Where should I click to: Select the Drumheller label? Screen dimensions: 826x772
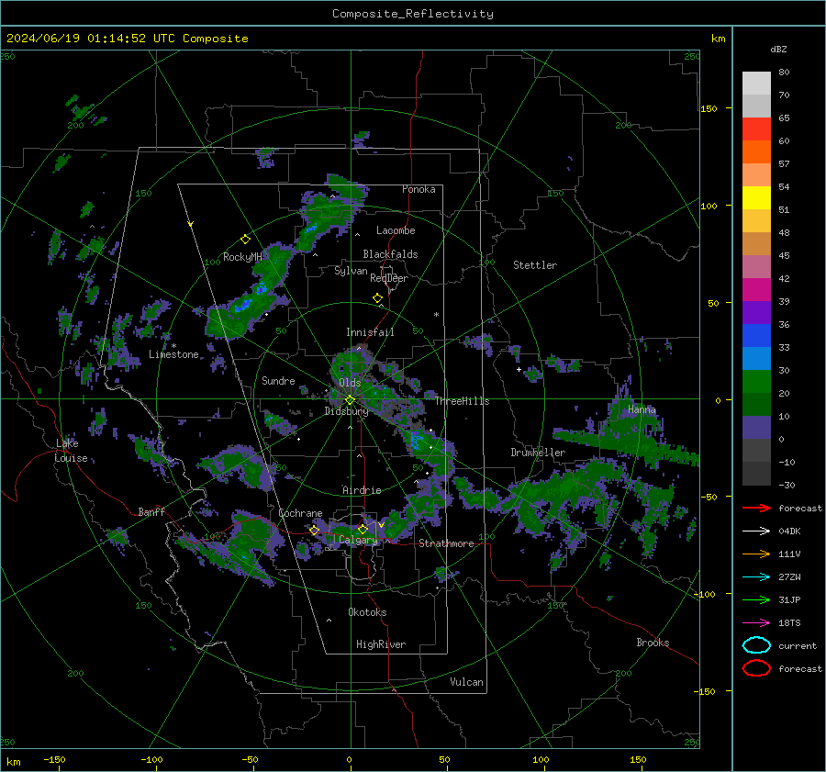[538, 453]
